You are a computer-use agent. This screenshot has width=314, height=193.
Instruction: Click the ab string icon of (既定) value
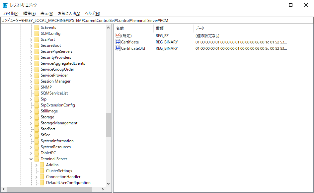[118, 35]
